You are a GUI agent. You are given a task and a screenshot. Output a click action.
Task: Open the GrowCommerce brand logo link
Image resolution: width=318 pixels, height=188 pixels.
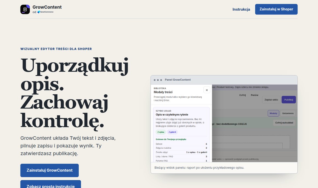[46, 12]
